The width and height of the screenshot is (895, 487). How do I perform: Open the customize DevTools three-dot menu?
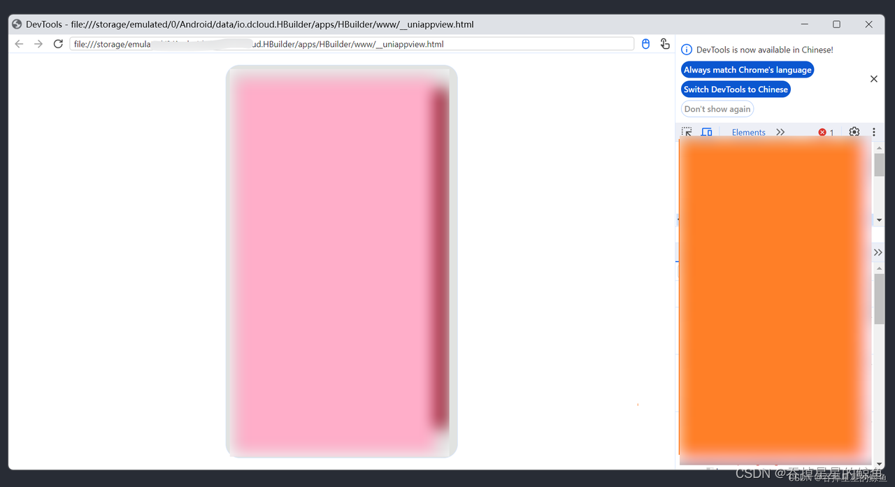tap(873, 131)
